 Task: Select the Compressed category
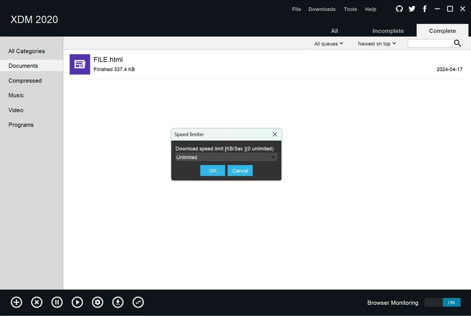32,81
